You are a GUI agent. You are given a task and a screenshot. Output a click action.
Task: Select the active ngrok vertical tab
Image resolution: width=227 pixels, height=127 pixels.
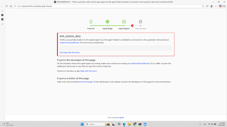coord(2,15)
